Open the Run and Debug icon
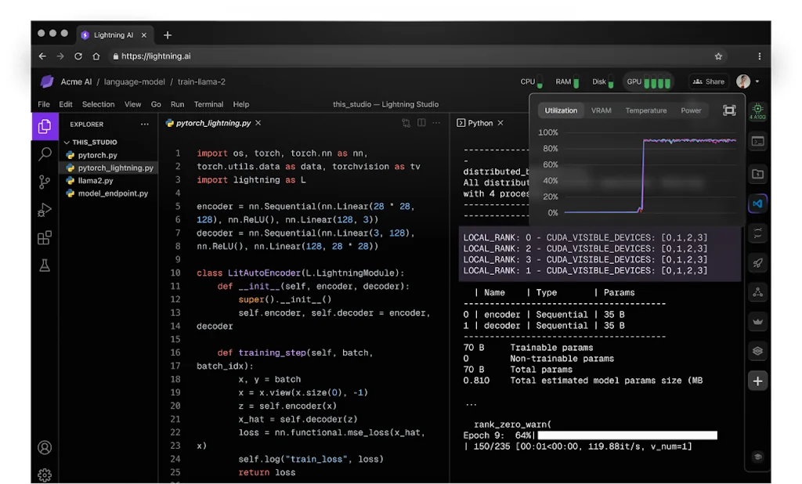Viewport: 802px width, 484px height. pyautogui.click(x=45, y=210)
